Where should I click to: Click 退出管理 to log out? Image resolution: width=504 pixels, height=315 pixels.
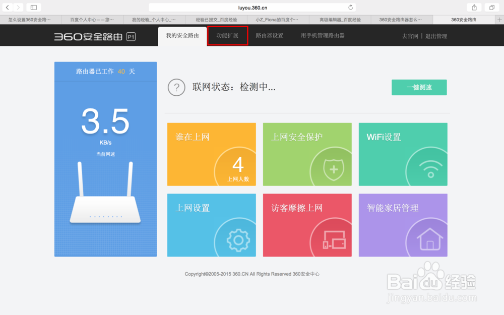click(x=436, y=36)
